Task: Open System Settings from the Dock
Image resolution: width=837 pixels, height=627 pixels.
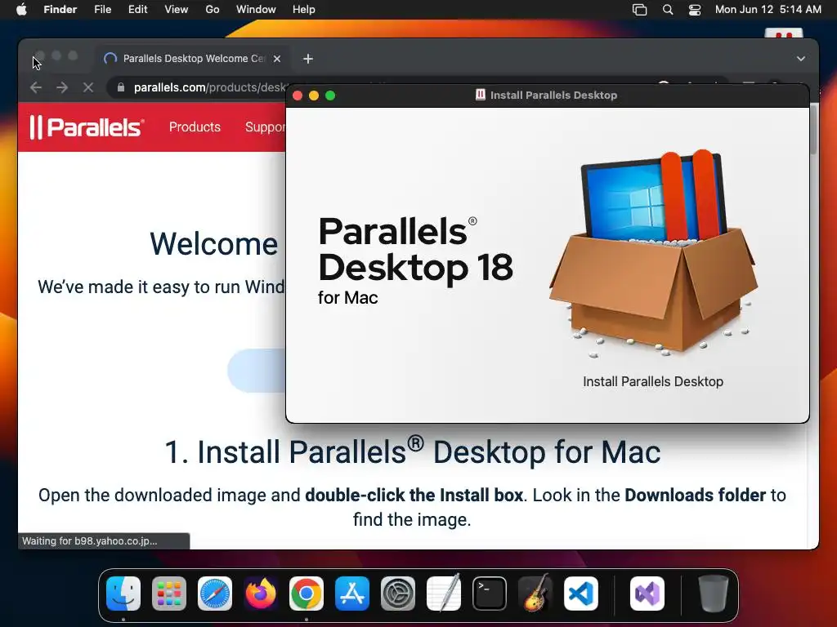Action: point(398,594)
